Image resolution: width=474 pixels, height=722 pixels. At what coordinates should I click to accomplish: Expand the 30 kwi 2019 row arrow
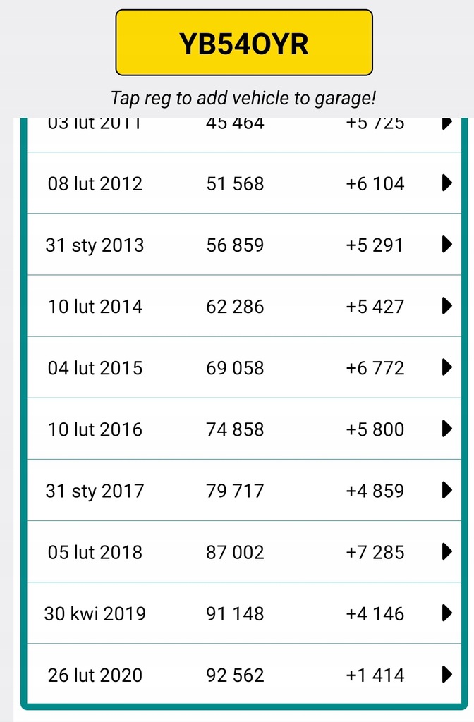[x=446, y=613]
